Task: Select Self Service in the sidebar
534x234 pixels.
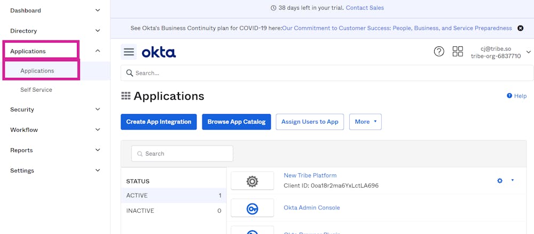Action: 36,90
